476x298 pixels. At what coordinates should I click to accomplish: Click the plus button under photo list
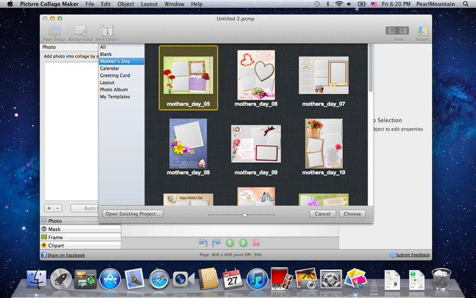(x=49, y=208)
